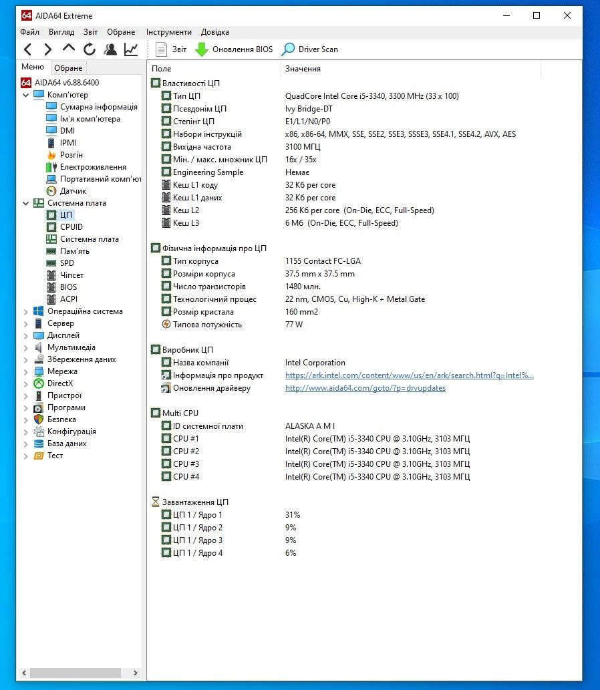Open the Чіпсет chipset tree item
This screenshot has height=690, width=600.
pos(65,275)
